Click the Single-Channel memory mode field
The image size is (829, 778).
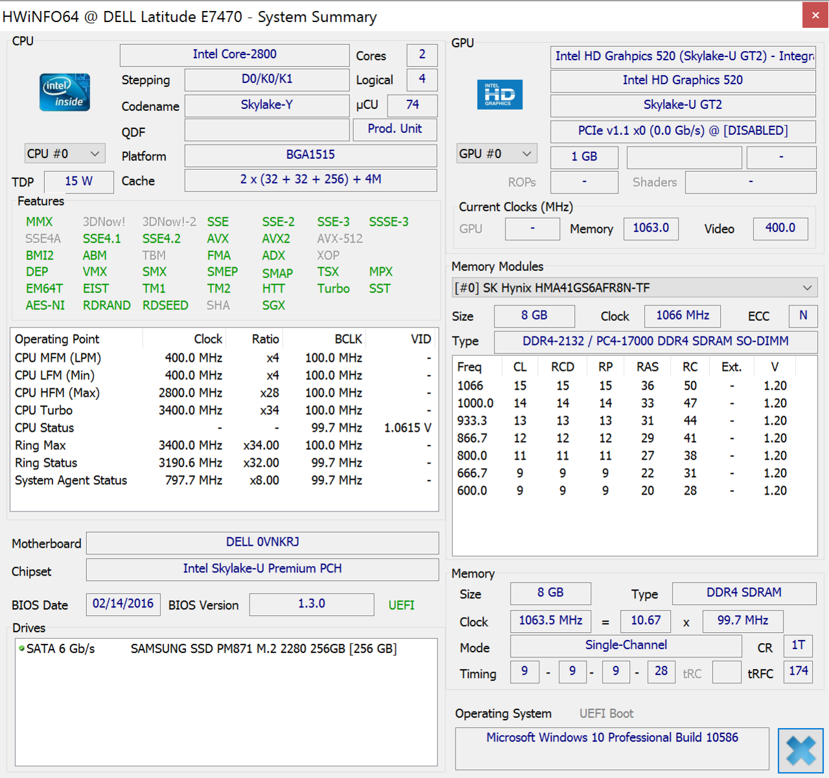626,646
